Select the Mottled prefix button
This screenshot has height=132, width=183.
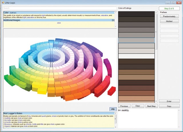(169, 21)
